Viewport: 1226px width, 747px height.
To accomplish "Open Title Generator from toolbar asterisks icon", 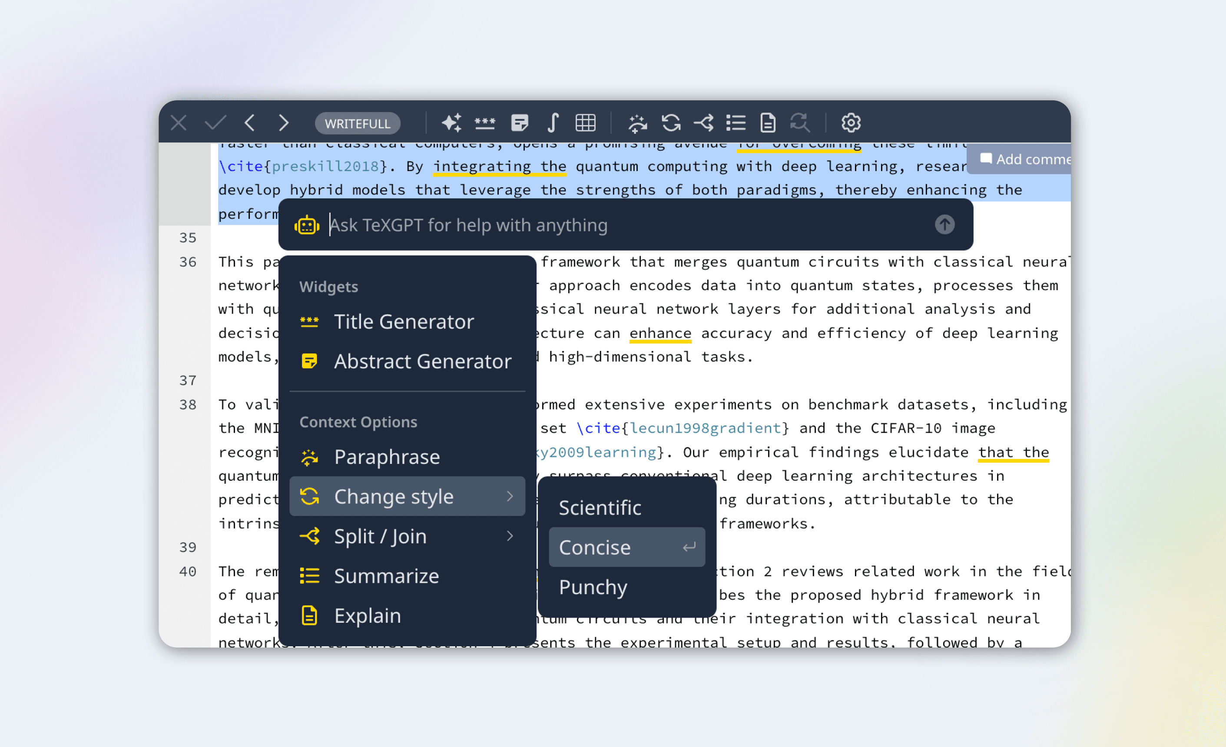I will [485, 123].
